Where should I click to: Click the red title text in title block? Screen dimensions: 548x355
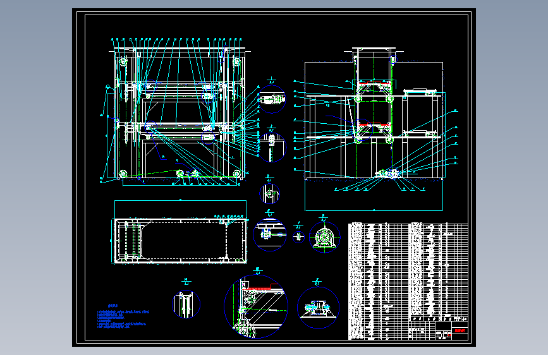point(460,330)
